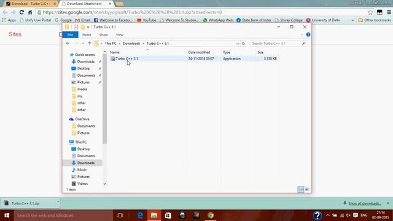Screen dimensions: 393x221
Task: Click Show all downloads link
Action: pyautogui.click(x=364, y=203)
